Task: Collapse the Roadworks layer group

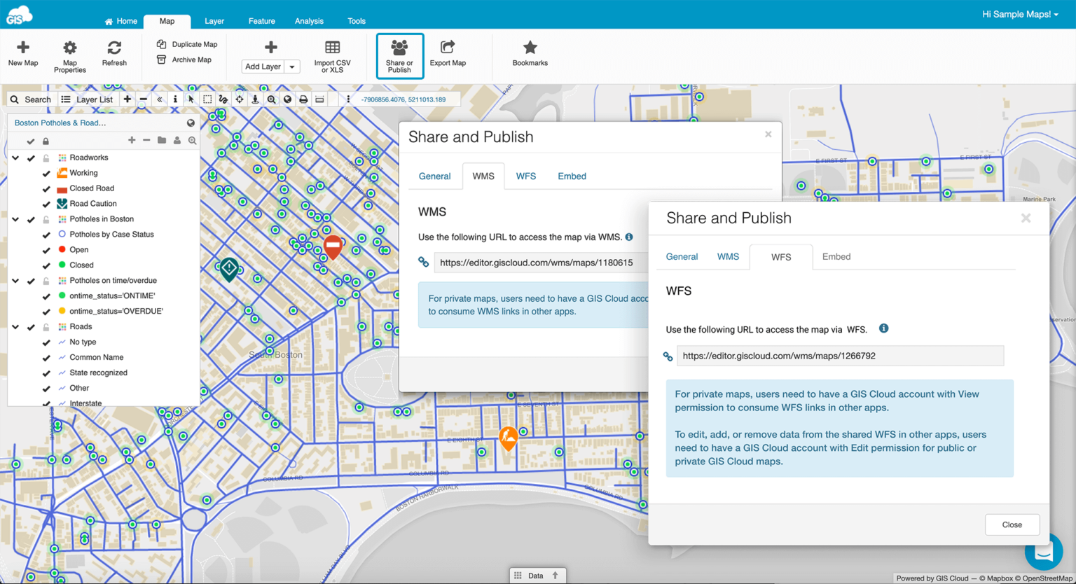Action: [15, 158]
